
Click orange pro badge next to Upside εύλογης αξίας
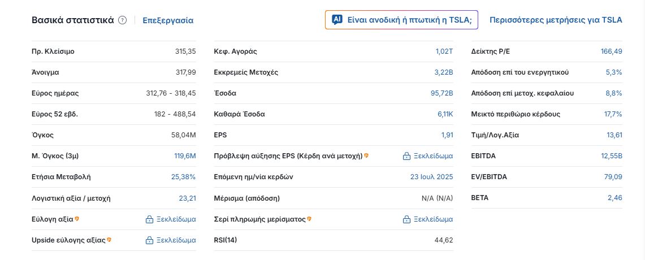click(x=109, y=240)
